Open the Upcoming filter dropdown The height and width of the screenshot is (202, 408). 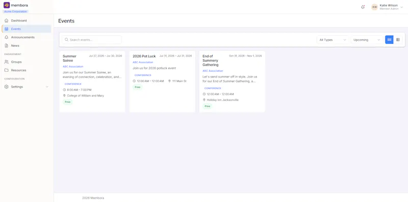pos(367,40)
